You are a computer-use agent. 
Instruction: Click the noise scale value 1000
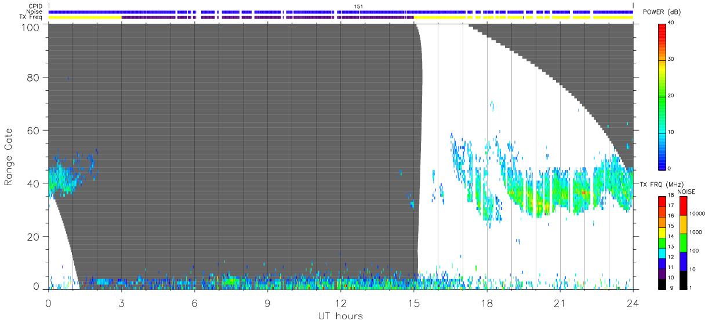(x=695, y=232)
